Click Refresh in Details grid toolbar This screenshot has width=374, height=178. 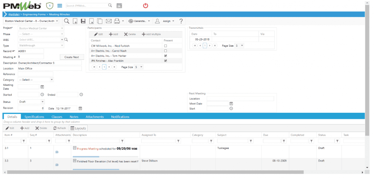click(x=60, y=128)
